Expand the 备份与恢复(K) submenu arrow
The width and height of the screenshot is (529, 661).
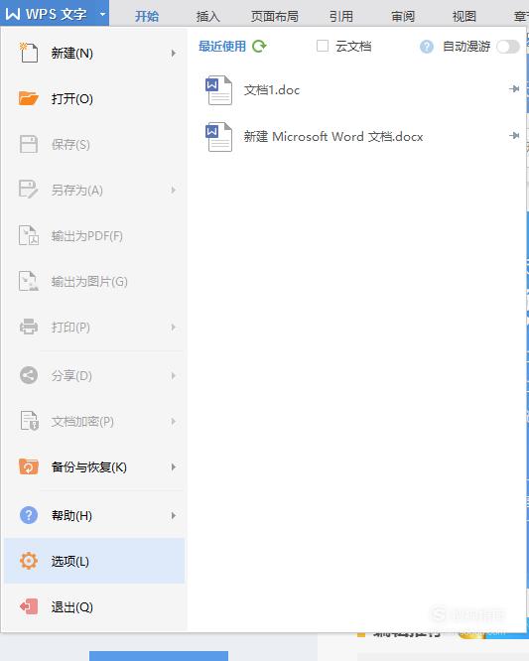pyautogui.click(x=174, y=466)
